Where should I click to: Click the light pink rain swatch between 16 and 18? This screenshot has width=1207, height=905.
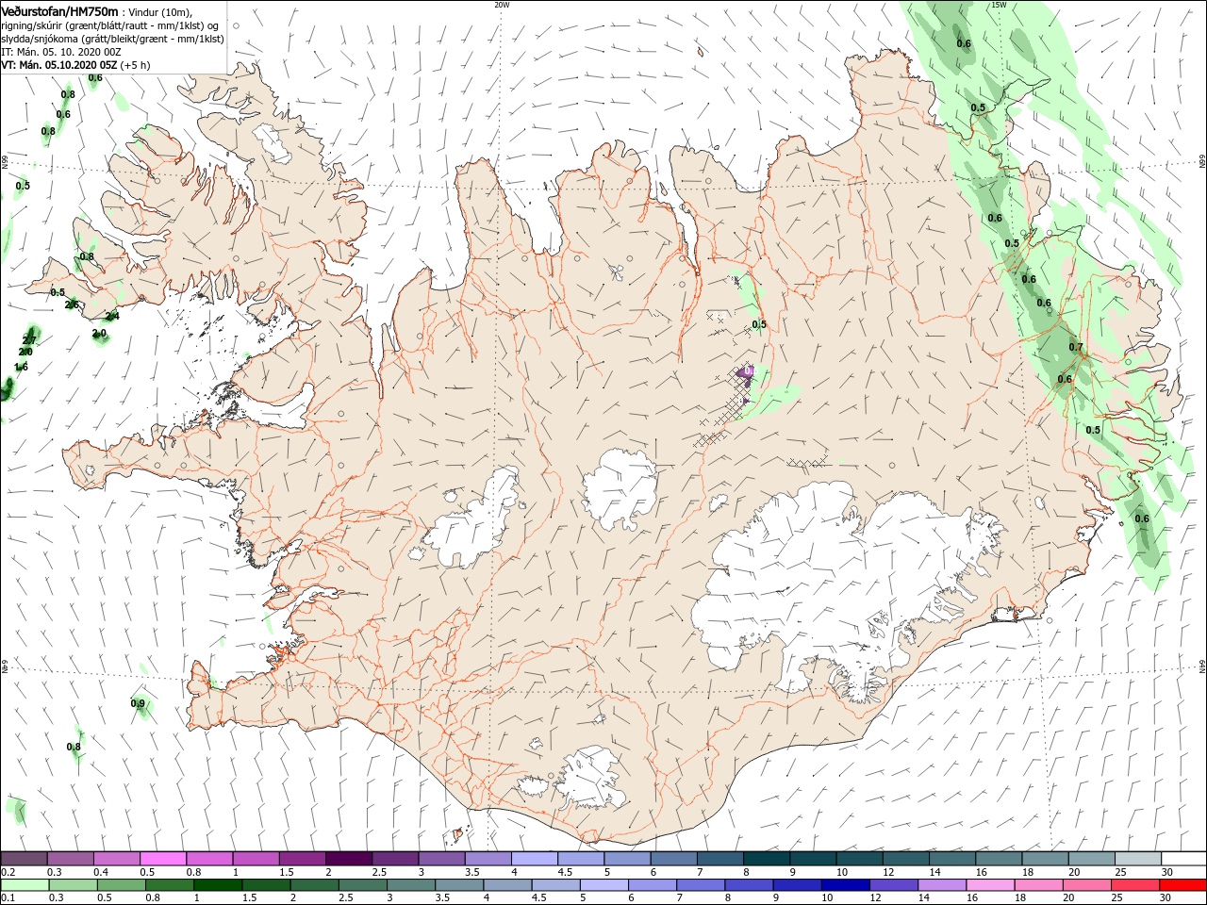pyautogui.click(x=991, y=885)
